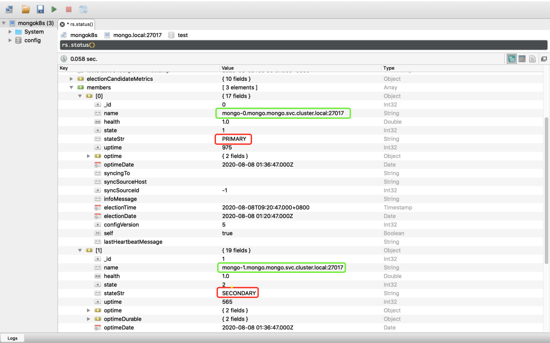Click the test database label
550x343 pixels.
183,35
